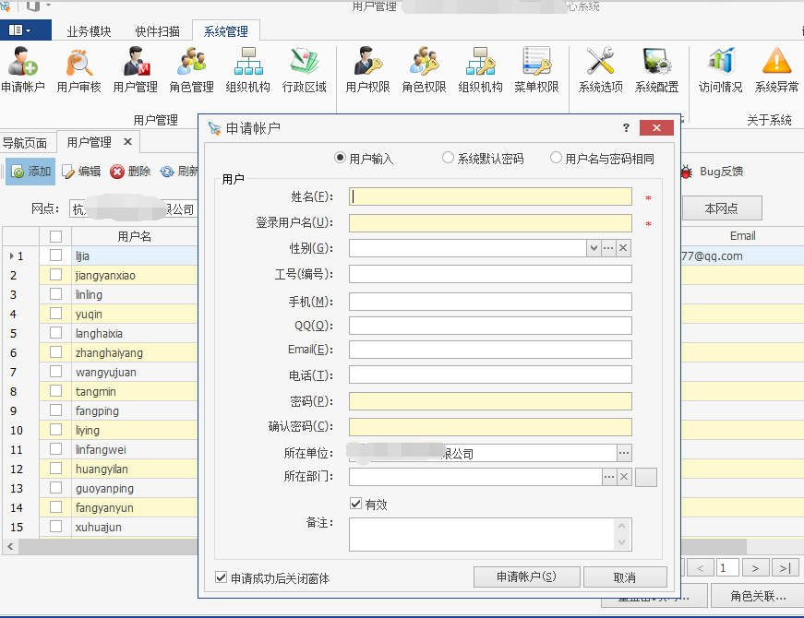The height and width of the screenshot is (618, 804).
Task: Click the page number box
Action: (727, 568)
